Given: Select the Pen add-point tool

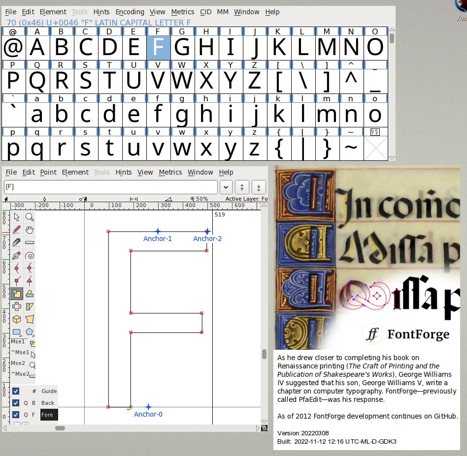Looking at the screenshot, I should coord(17,255).
